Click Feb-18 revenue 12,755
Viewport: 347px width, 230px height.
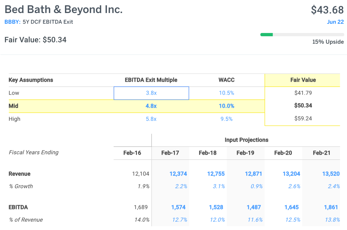pos(216,174)
